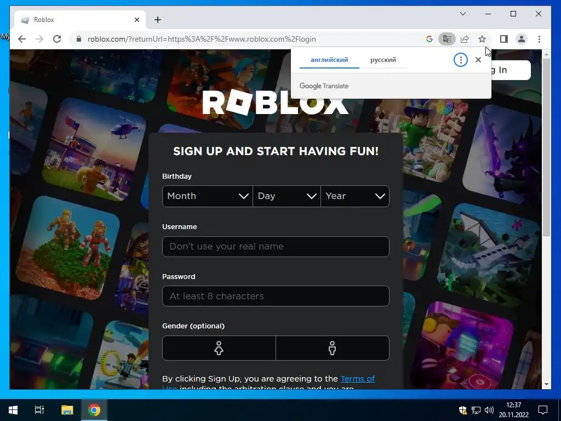This screenshot has width=561, height=421.
Task: Open Translate options three-dot menu
Action: coord(460,60)
